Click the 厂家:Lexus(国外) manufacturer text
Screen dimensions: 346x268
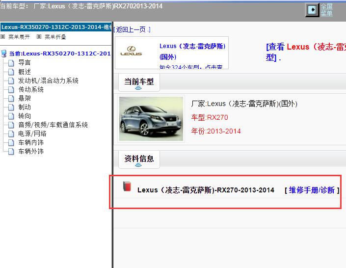tap(244, 104)
